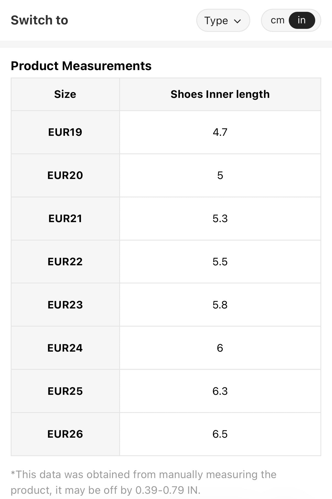Click the Size column header
This screenshot has width=332, height=499.
65,94
